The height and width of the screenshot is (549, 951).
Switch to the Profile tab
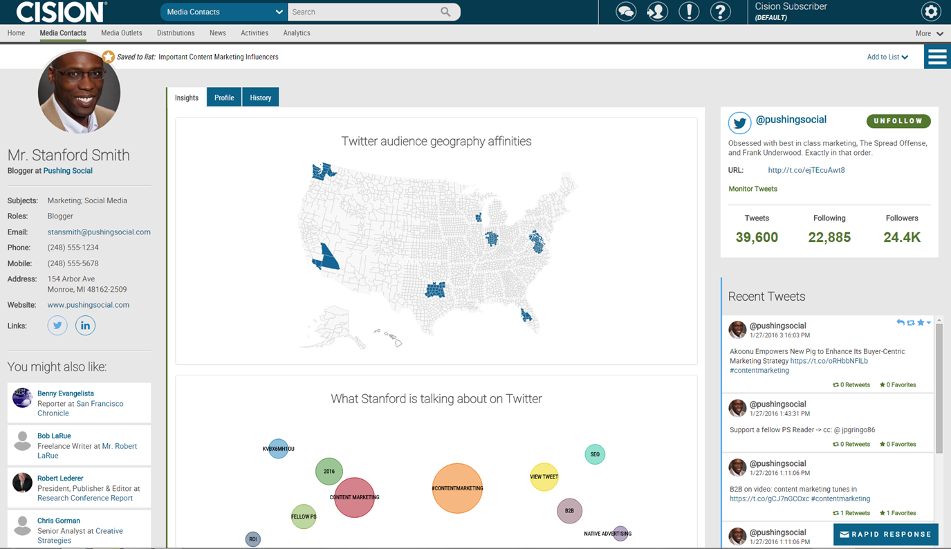pyautogui.click(x=224, y=97)
